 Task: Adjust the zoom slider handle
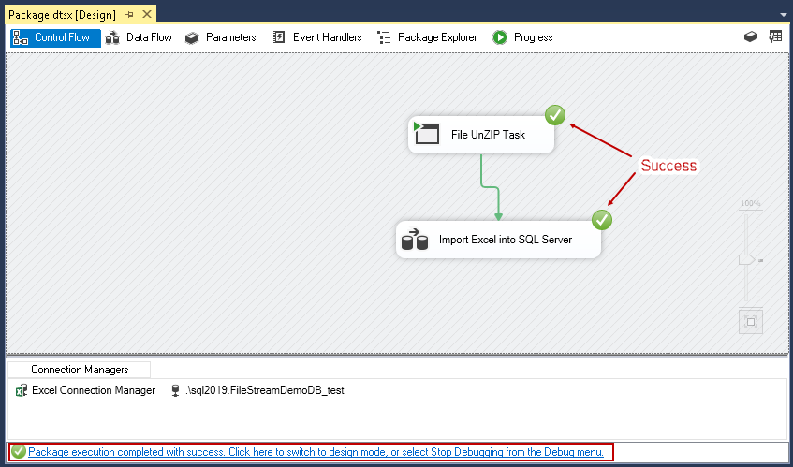747,260
